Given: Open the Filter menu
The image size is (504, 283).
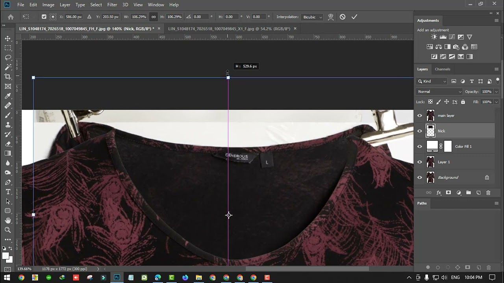Looking at the screenshot, I should 112,5.
